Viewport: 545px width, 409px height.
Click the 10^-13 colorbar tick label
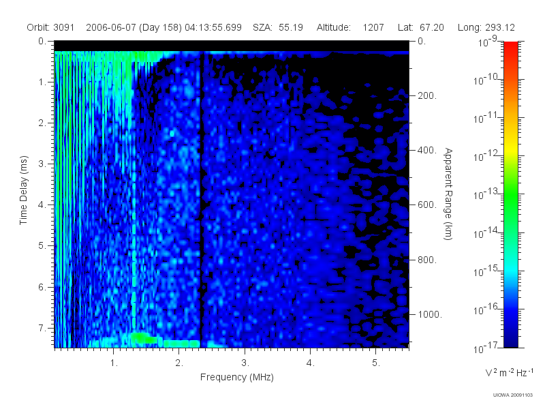[x=485, y=194]
